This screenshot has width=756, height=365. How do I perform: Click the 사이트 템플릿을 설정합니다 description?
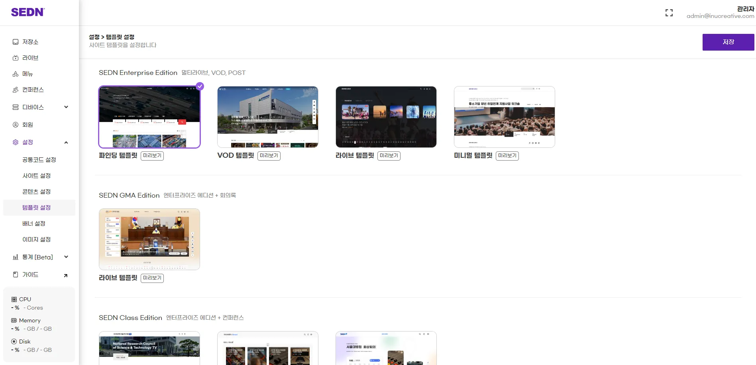coord(123,45)
